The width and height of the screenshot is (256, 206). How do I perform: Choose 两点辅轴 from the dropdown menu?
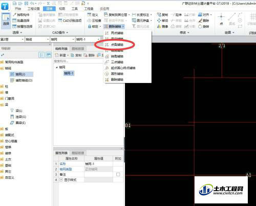click(117, 33)
